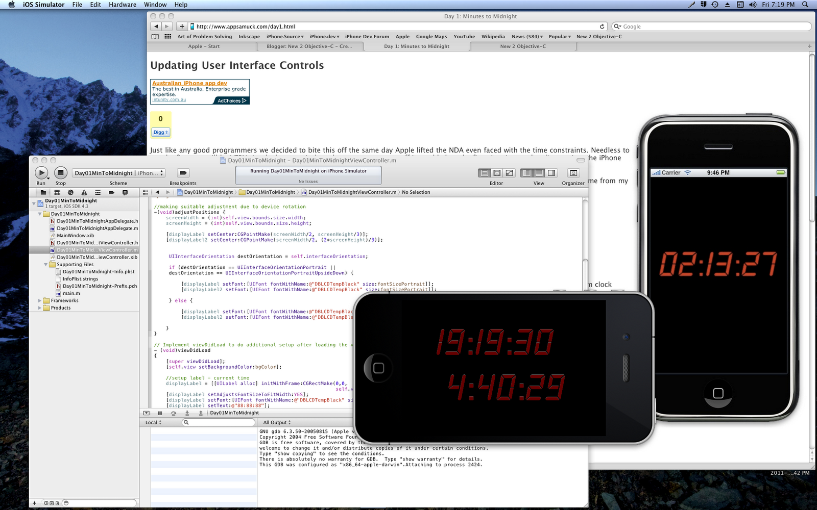Add new file with plus button in navigator
The height and width of the screenshot is (510, 817).
[x=35, y=503]
